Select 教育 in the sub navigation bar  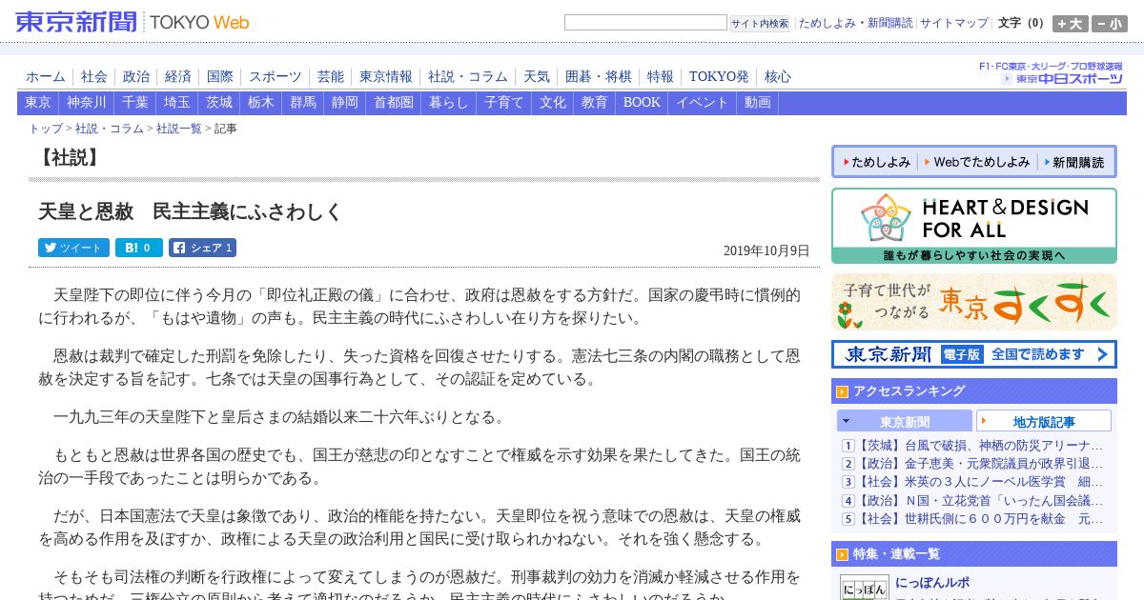[x=595, y=102]
